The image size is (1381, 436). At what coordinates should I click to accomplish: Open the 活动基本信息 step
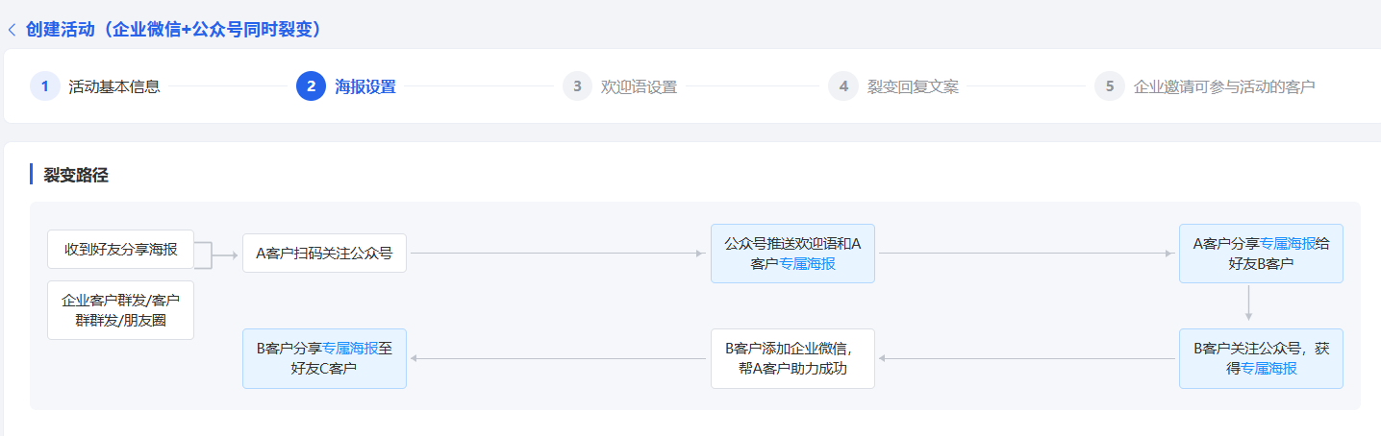pos(114,86)
